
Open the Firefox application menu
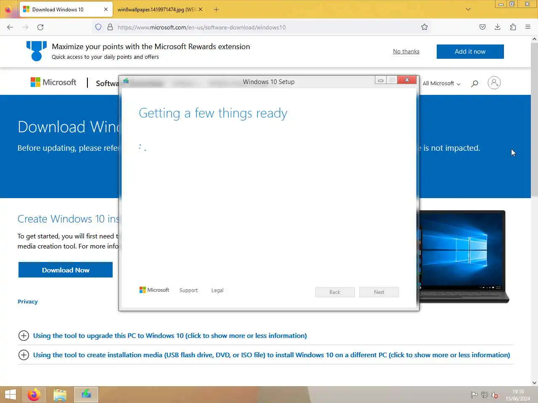pyautogui.click(x=528, y=27)
